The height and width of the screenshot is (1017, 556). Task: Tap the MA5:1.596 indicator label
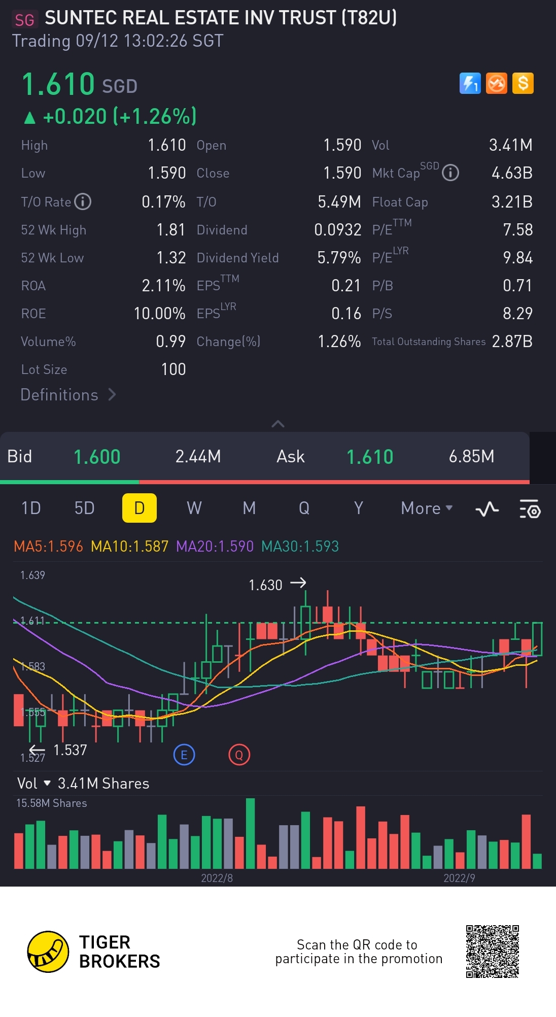(x=48, y=547)
